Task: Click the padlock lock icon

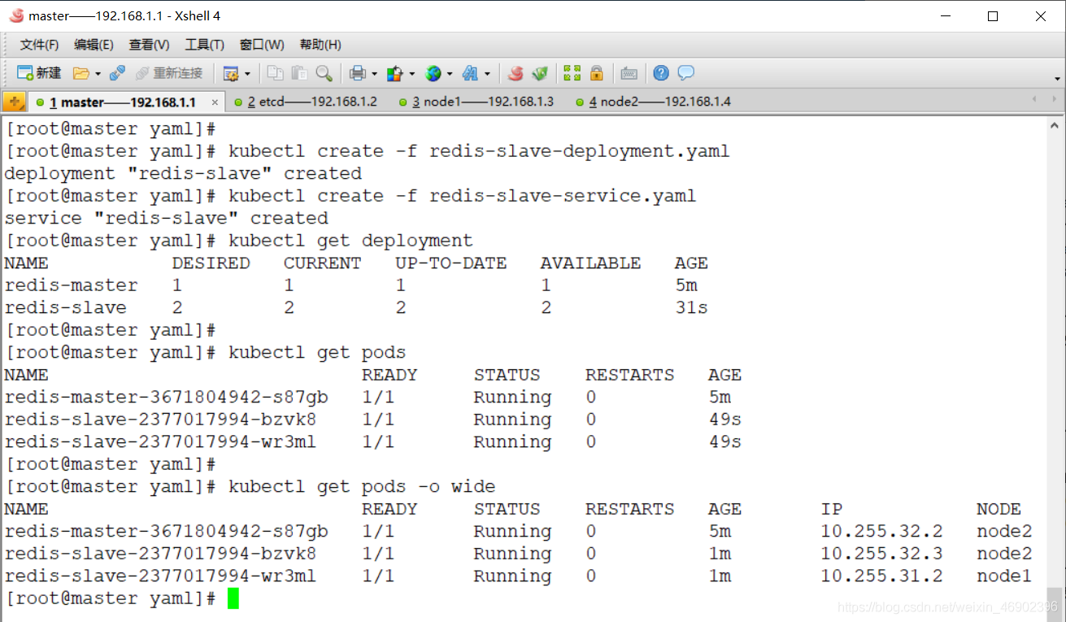Action: 597,73
